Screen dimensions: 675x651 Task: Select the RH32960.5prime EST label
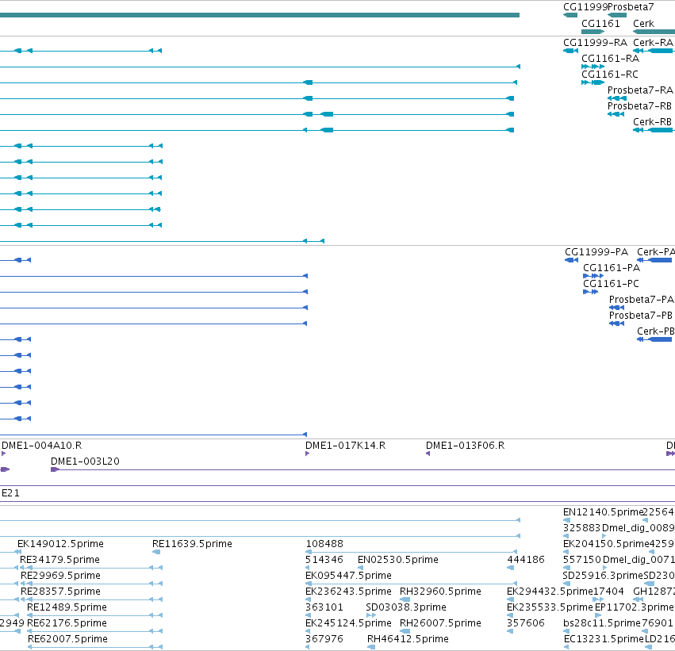click(x=441, y=592)
